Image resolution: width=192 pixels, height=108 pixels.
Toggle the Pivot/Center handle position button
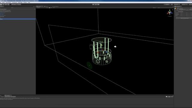coord(14,4)
